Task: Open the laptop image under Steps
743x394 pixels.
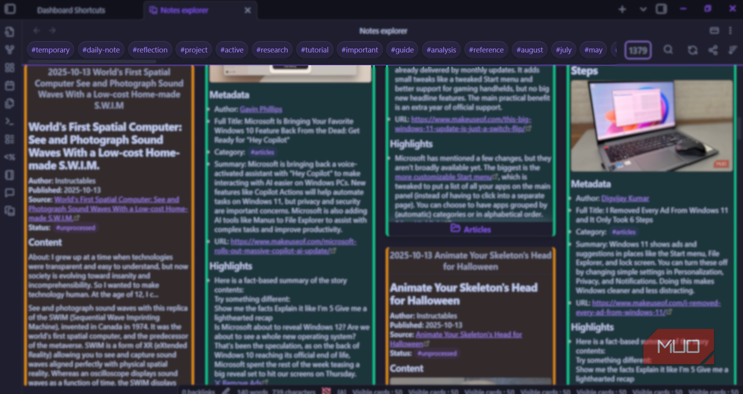Action: point(652,126)
